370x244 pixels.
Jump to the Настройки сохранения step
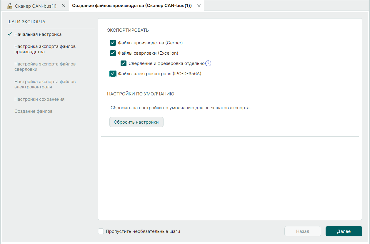click(x=39, y=99)
